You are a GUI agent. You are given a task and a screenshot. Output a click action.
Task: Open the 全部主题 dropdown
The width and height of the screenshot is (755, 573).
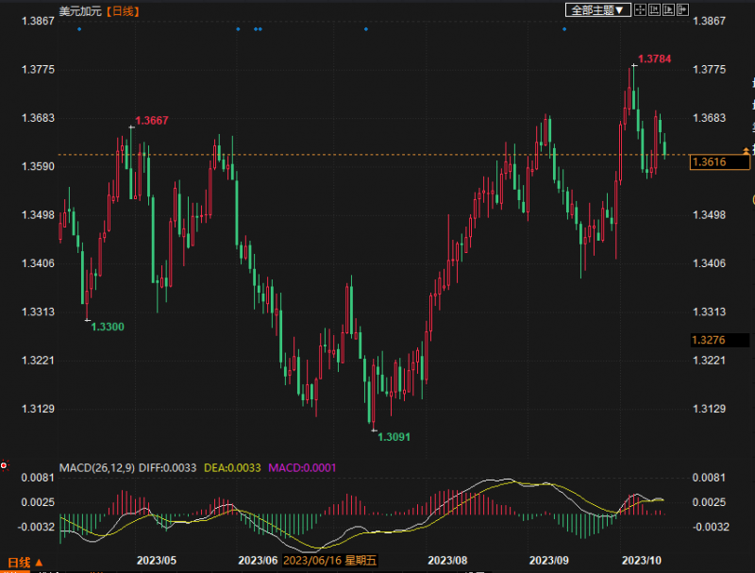[596, 9]
